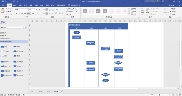This screenshot has width=182, height=96.
Task: Click the Decrease font size icon
Action: point(39,10)
